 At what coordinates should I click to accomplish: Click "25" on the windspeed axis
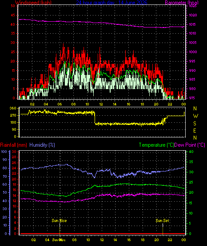13,52
